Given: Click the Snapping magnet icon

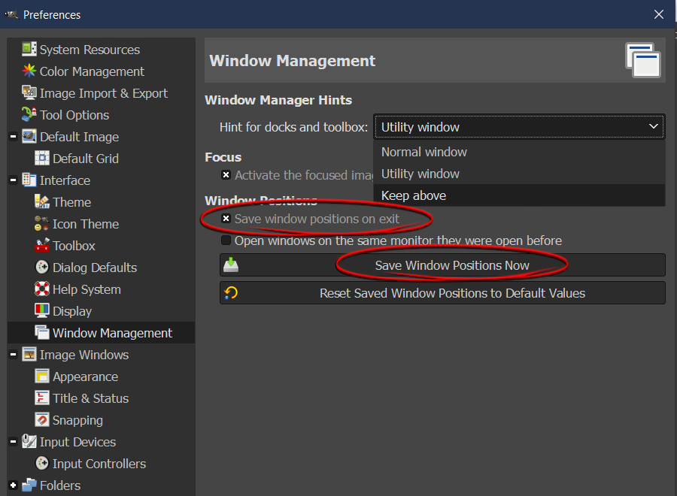Looking at the screenshot, I should pos(42,420).
